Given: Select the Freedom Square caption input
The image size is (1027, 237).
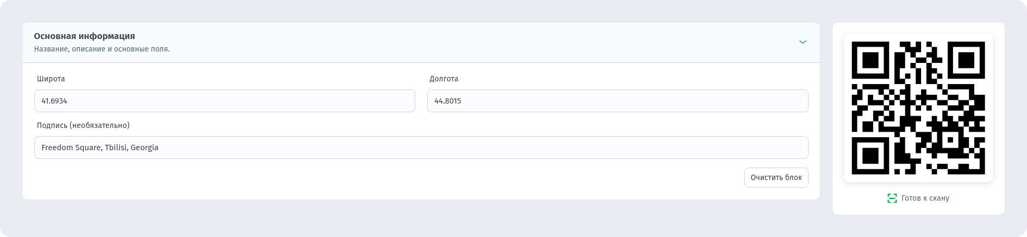Looking at the screenshot, I should (x=421, y=148).
